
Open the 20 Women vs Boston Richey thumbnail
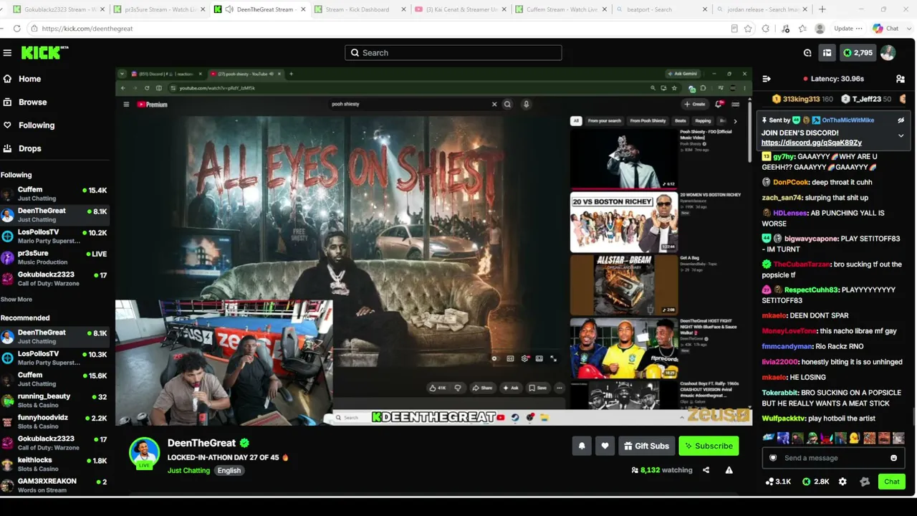tap(623, 222)
